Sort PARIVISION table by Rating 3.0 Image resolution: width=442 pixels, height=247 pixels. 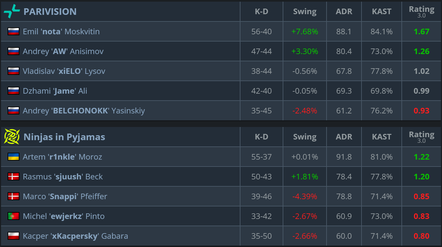coord(422,12)
